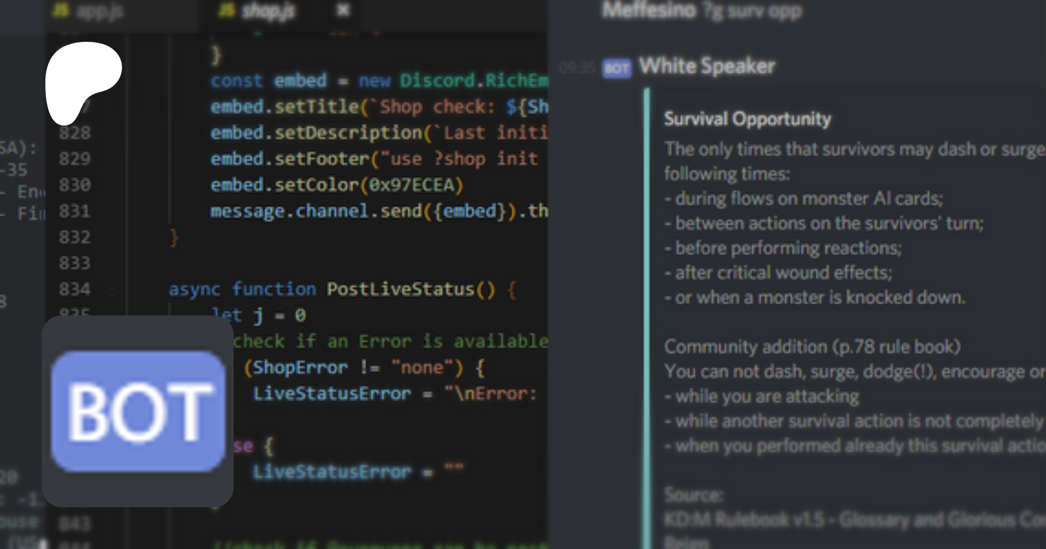Click line number 828 in the gutter

coord(75,133)
